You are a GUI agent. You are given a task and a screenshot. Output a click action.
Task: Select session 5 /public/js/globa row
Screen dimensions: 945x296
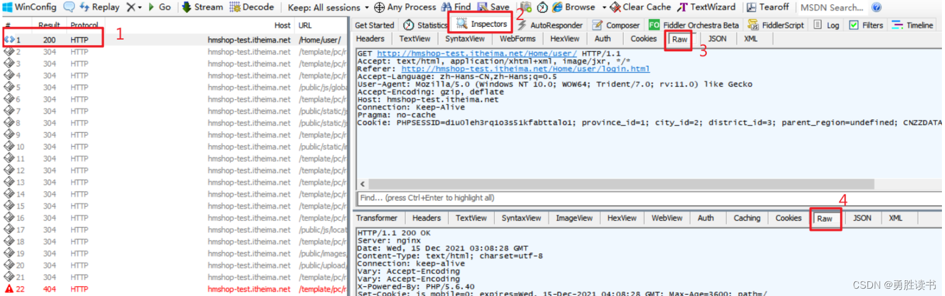175,87
